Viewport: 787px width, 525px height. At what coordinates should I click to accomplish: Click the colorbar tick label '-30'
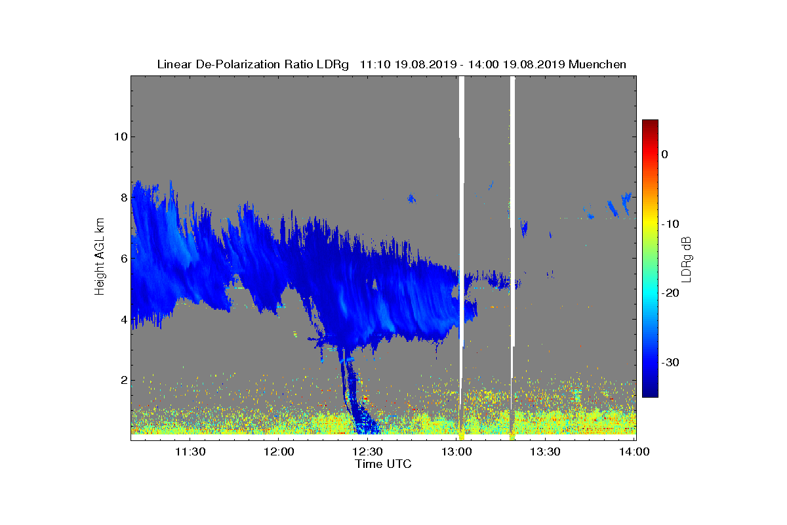[670, 362]
